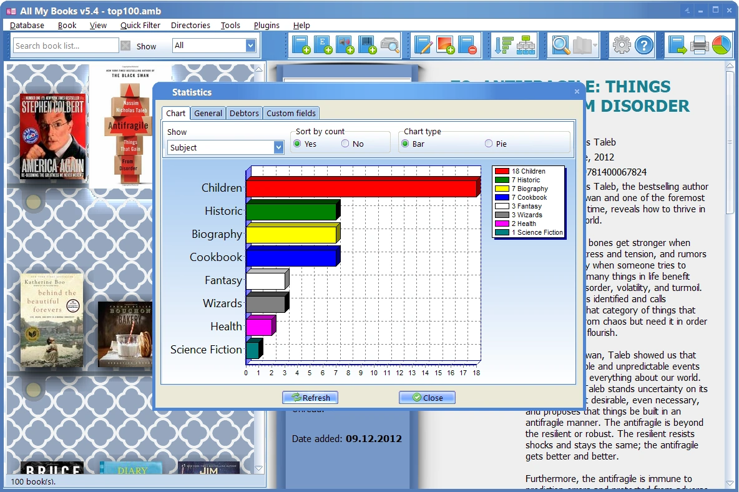
Task: Click the red Children bar in chart
Action: click(363, 187)
